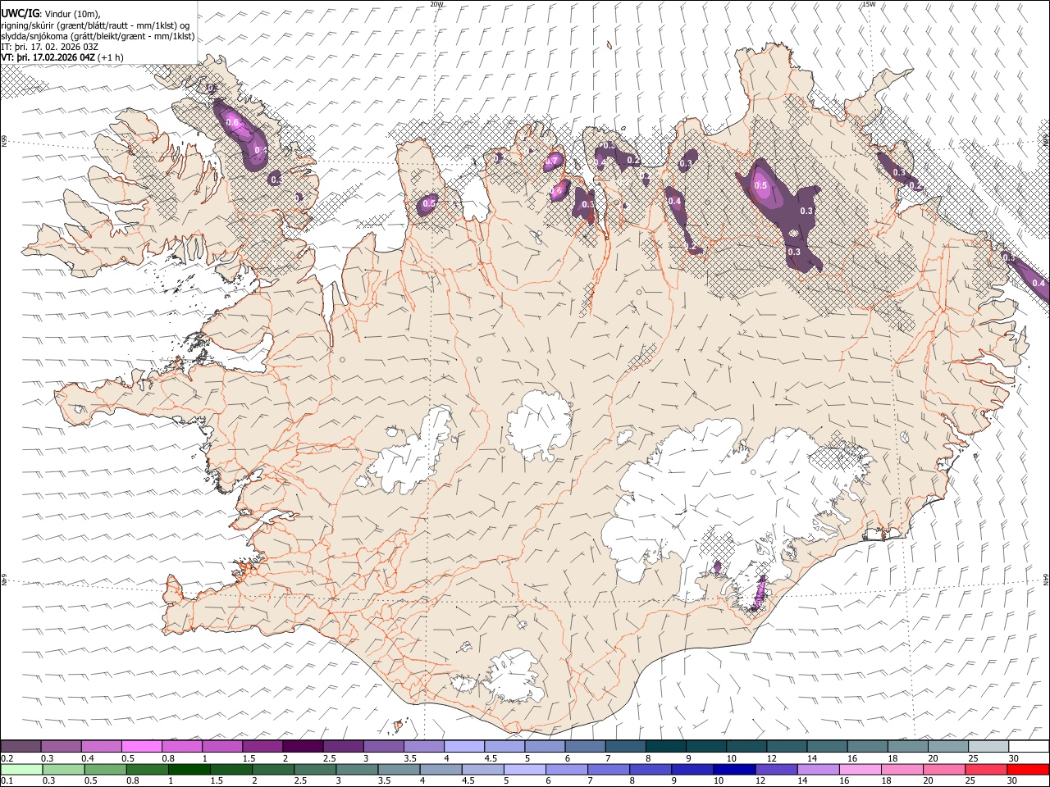Image resolution: width=1050 pixels, height=787 pixels.
Task: Pick the palest green 0.1 swatch in the lower scale
Action: (x=21, y=769)
